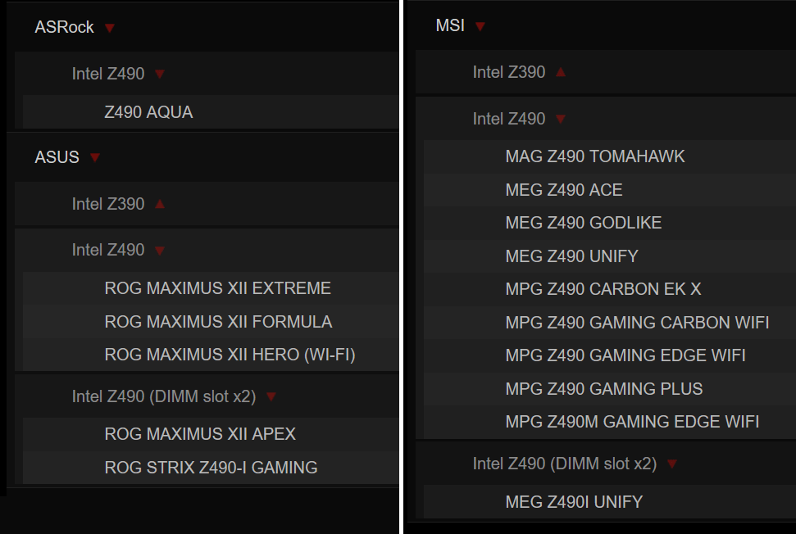The image size is (796, 534).
Task: Collapse ASUS Intel Z490 (DIMM slot x2) arrow
Action: click(271, 396)
